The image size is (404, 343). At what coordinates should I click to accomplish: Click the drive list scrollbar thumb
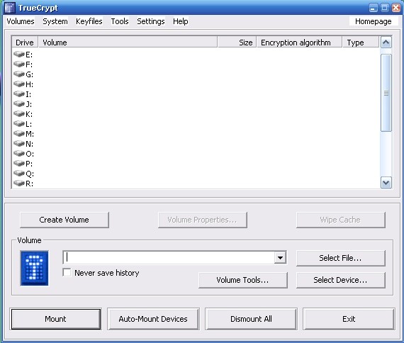tap(386, 93)
